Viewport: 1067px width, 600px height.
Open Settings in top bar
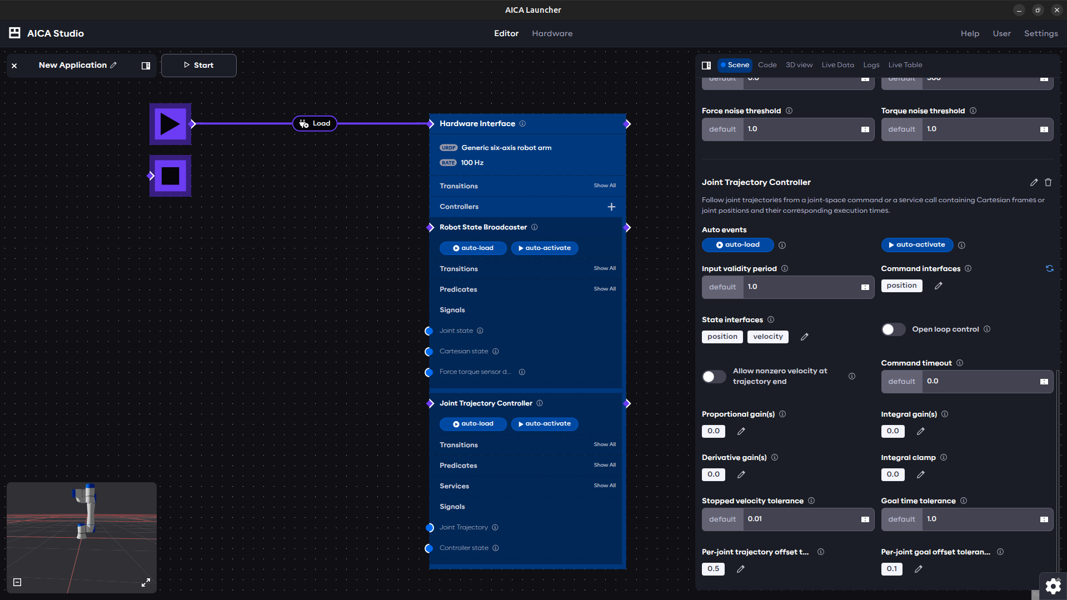coord(1041,33)
